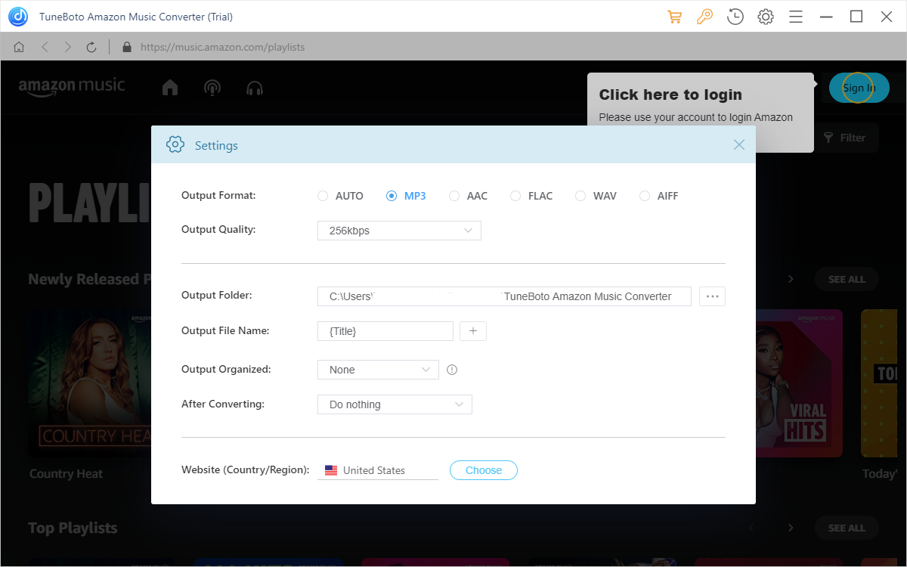The image size is (907, 567).
Task: Close the Settings dialog
Action: point(739,144)
